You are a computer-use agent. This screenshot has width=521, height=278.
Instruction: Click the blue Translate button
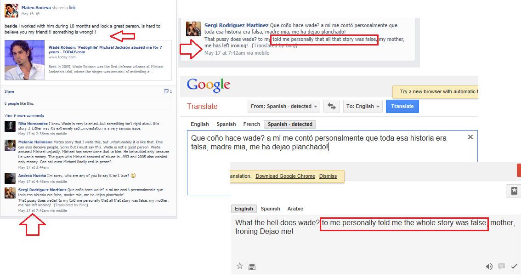402,106
